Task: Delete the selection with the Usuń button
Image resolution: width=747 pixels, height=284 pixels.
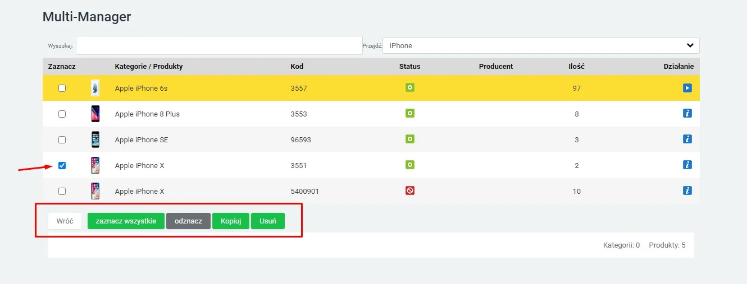Action: 267,221
